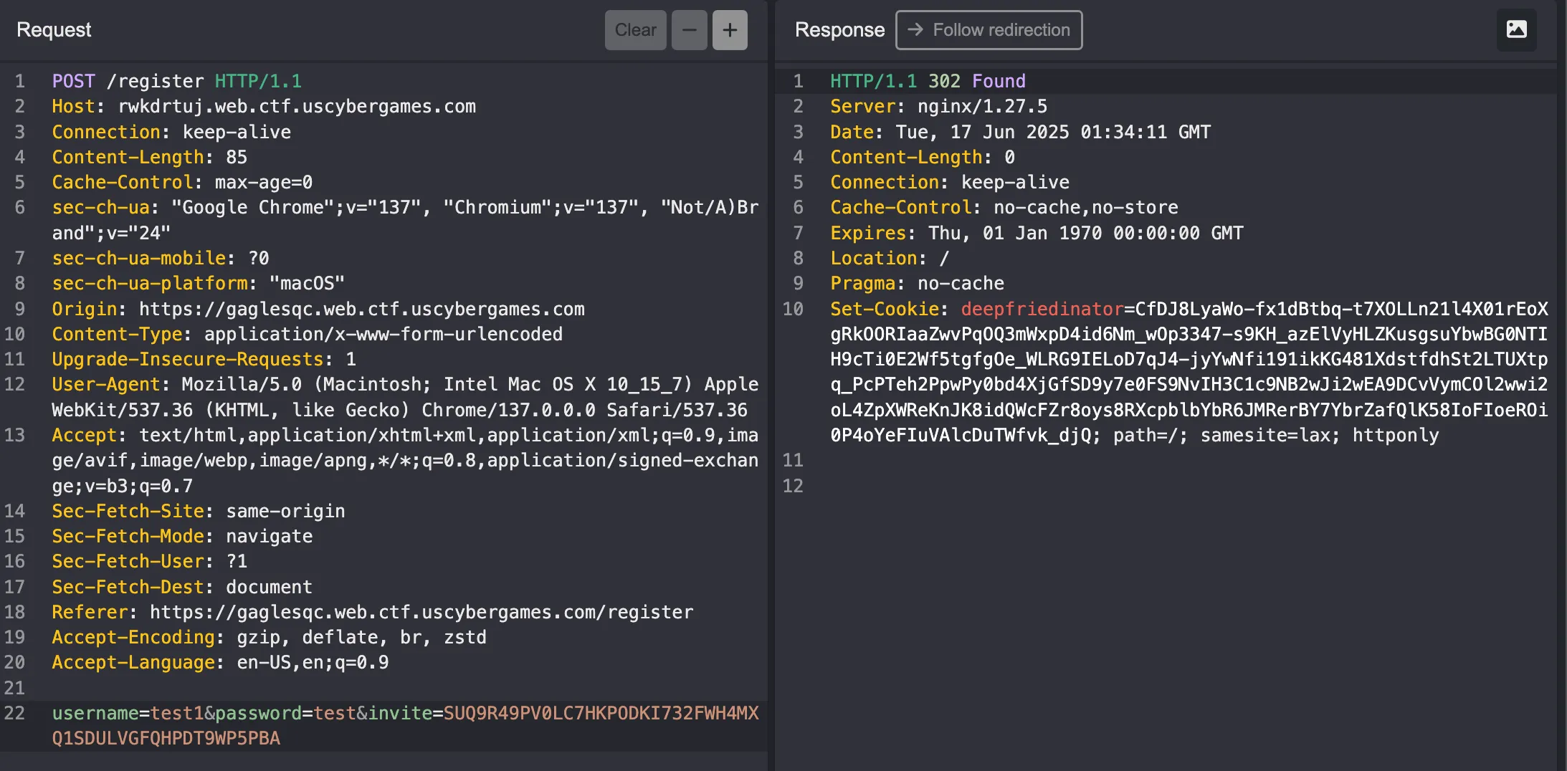Click the plus button in Request header
This screenshot has height=771, width=1567.
[730, 30]
